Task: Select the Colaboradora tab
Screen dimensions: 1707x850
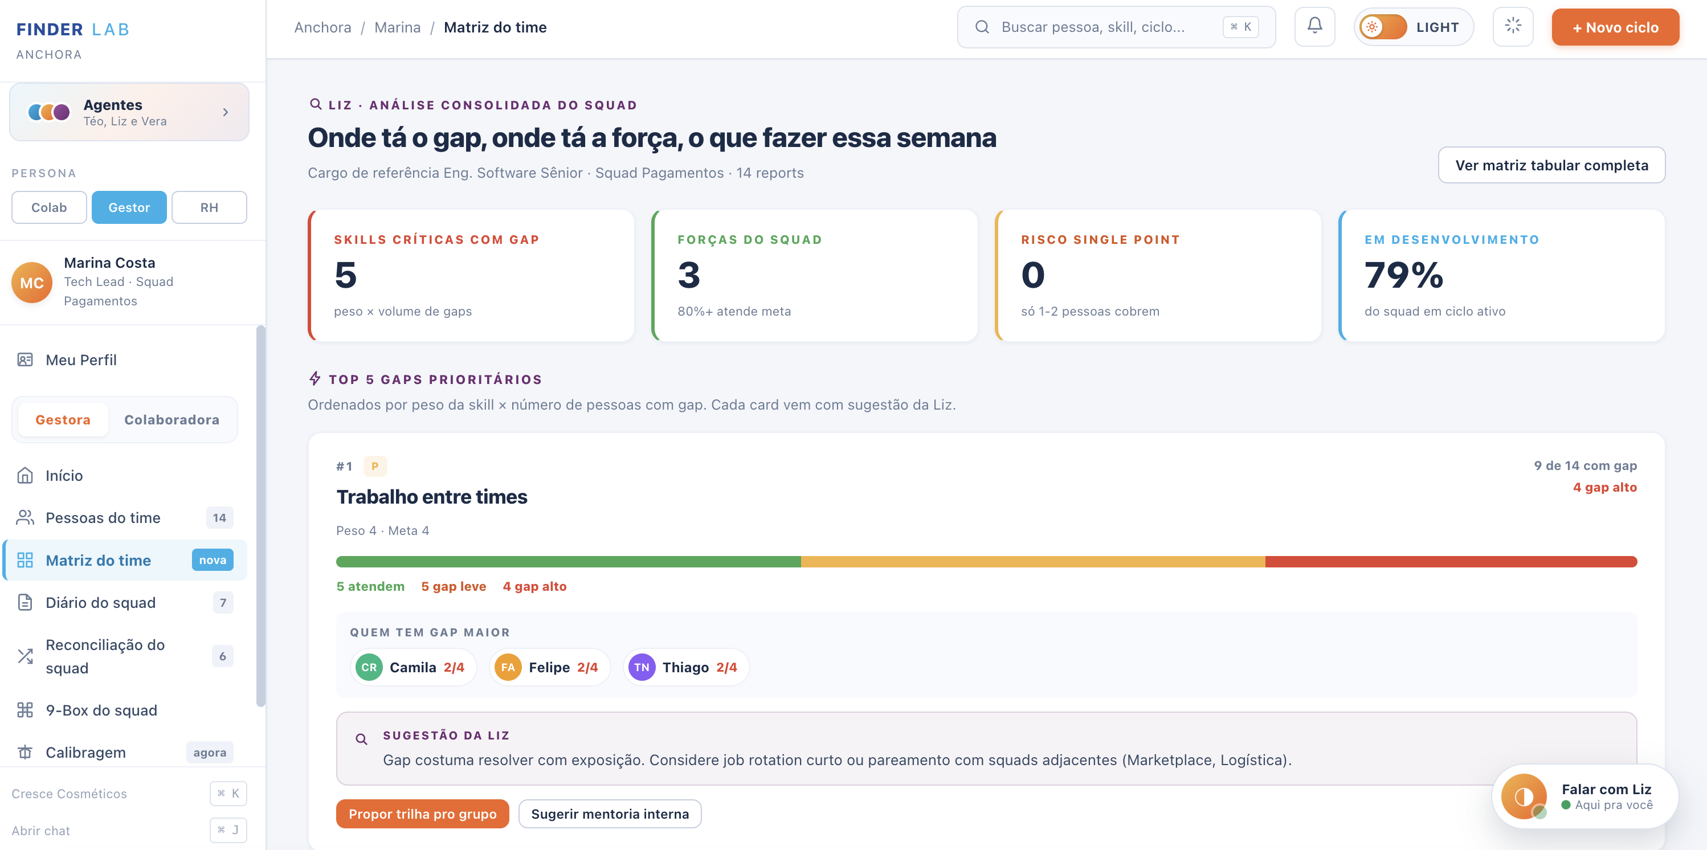Action: pos(171,419)
